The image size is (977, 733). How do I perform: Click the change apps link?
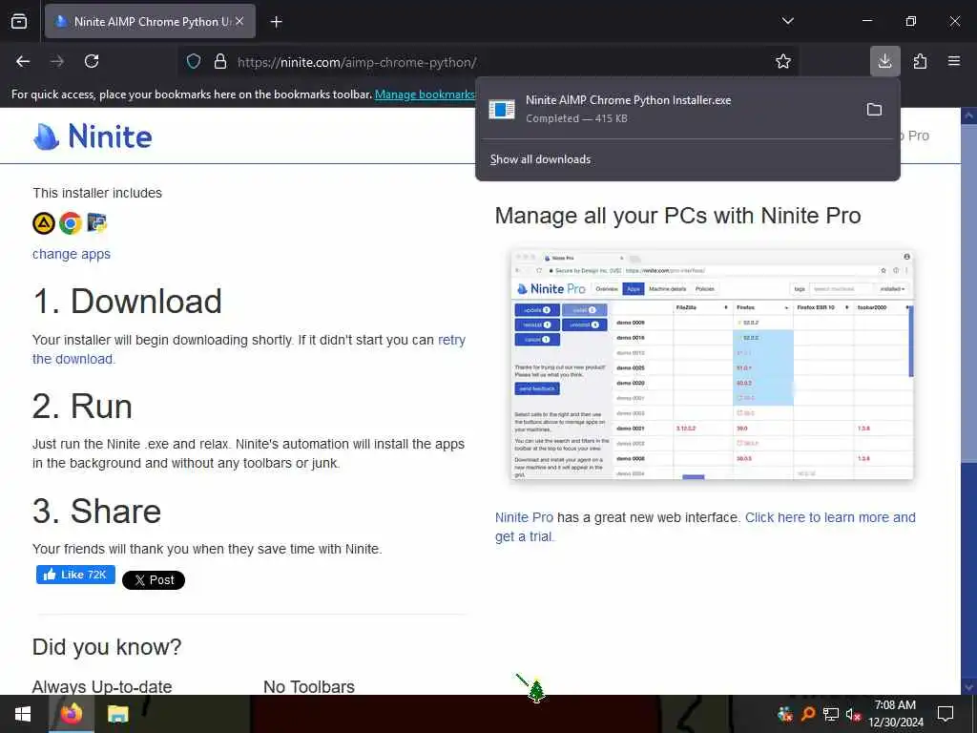click(x=72, y=254)
